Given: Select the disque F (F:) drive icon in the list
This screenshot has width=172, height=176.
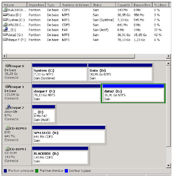Looking at the screenshot, I should 5,40.
